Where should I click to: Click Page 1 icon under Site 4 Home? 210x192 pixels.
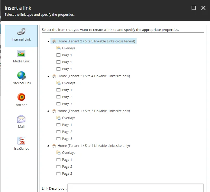click(x=58, y=90)
